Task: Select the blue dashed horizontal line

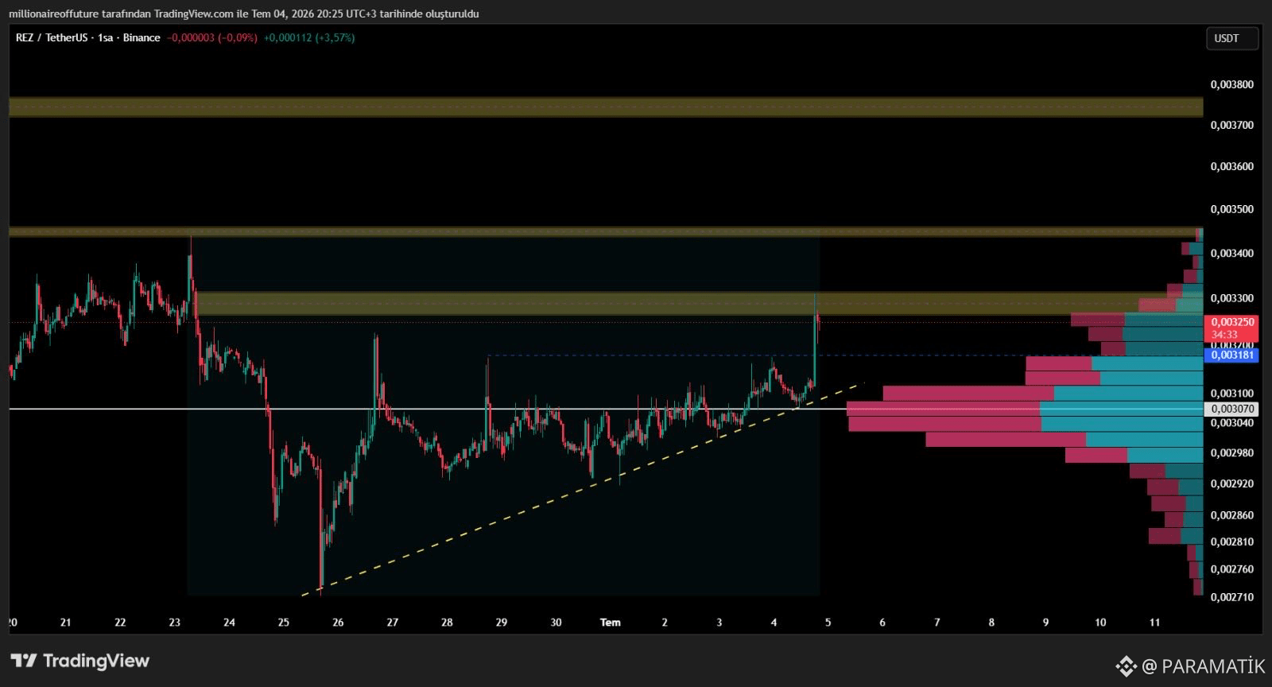Action: coord(845,355)
